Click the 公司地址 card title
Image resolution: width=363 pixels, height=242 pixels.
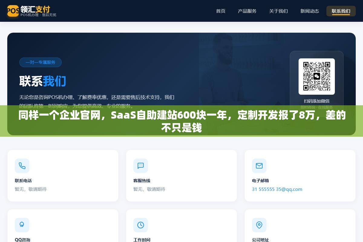pyautogui.click(x=260, y=240)
